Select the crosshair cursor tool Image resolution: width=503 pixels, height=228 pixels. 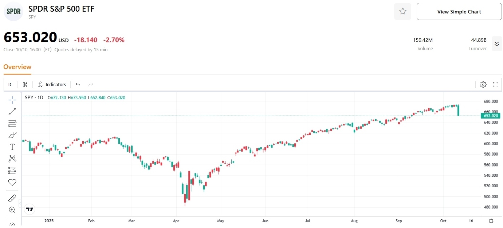(x=12, y=100)
